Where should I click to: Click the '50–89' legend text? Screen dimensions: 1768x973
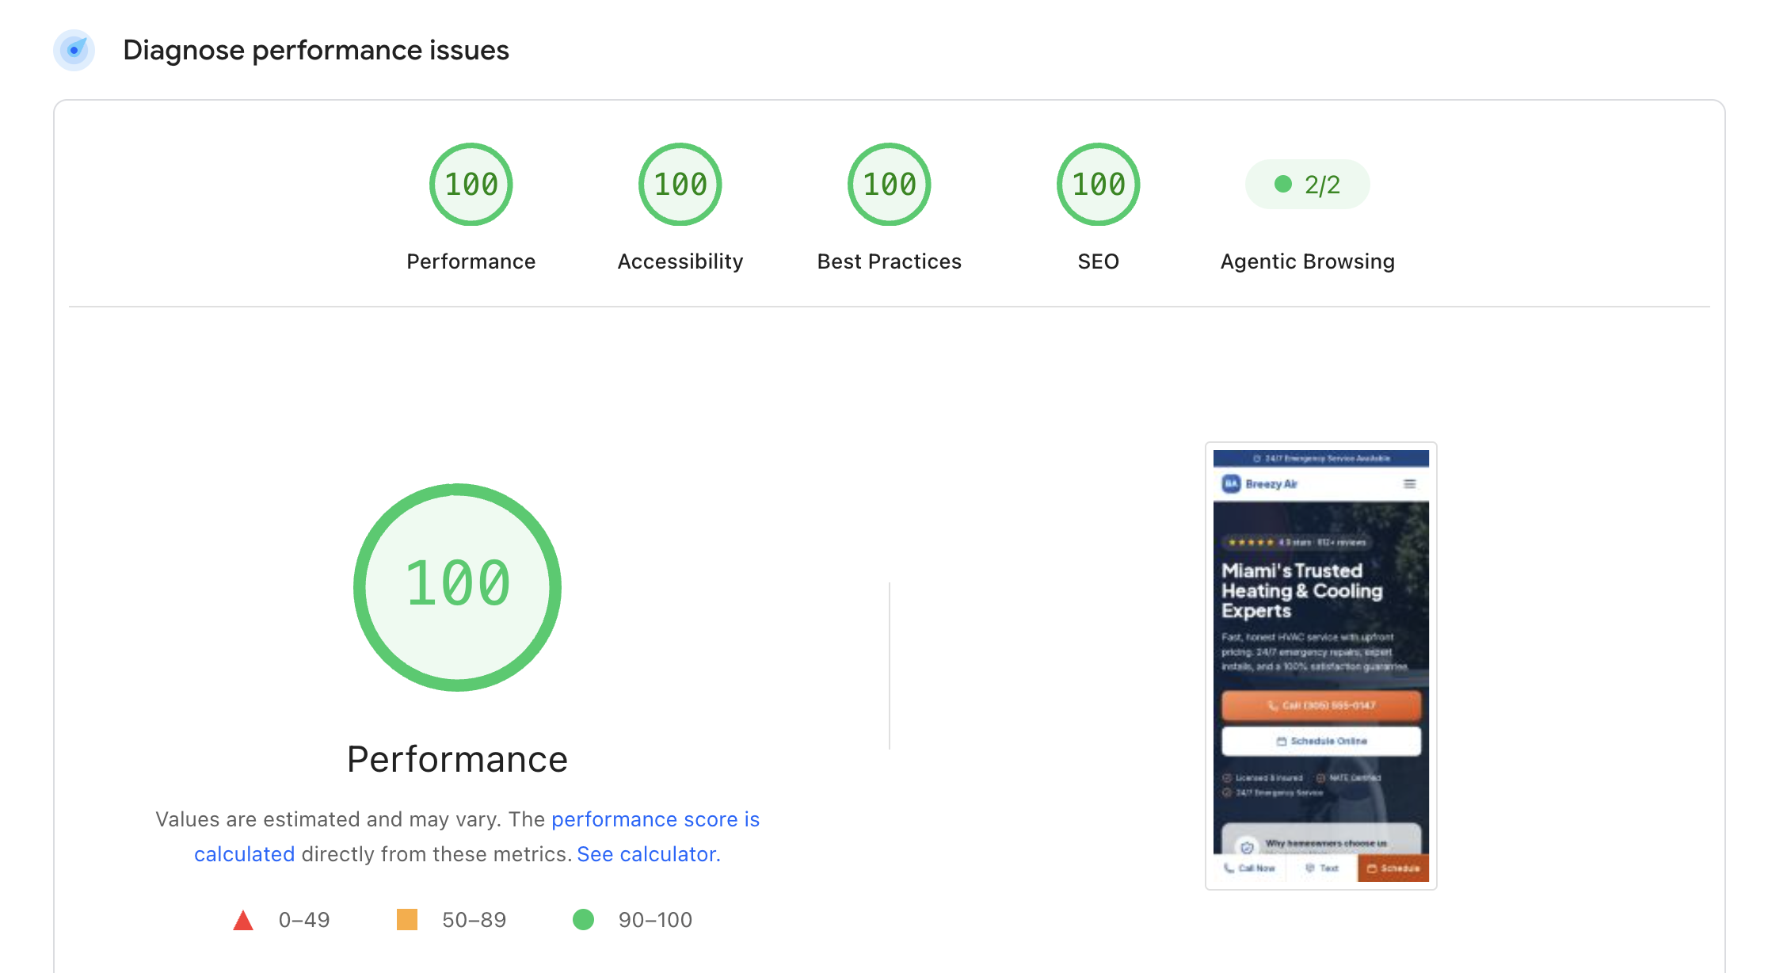[474, 920]
